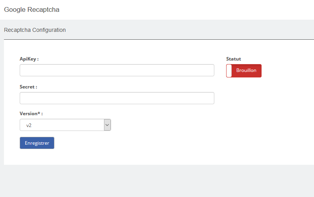Click the Recaptcha Configuration section heading
This screenshot has width=314, height=197.
[35, 30]
